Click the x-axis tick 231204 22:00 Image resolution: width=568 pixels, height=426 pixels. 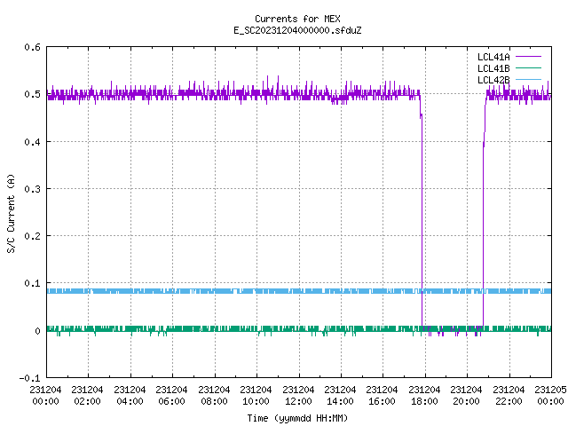tap(509, 395)
